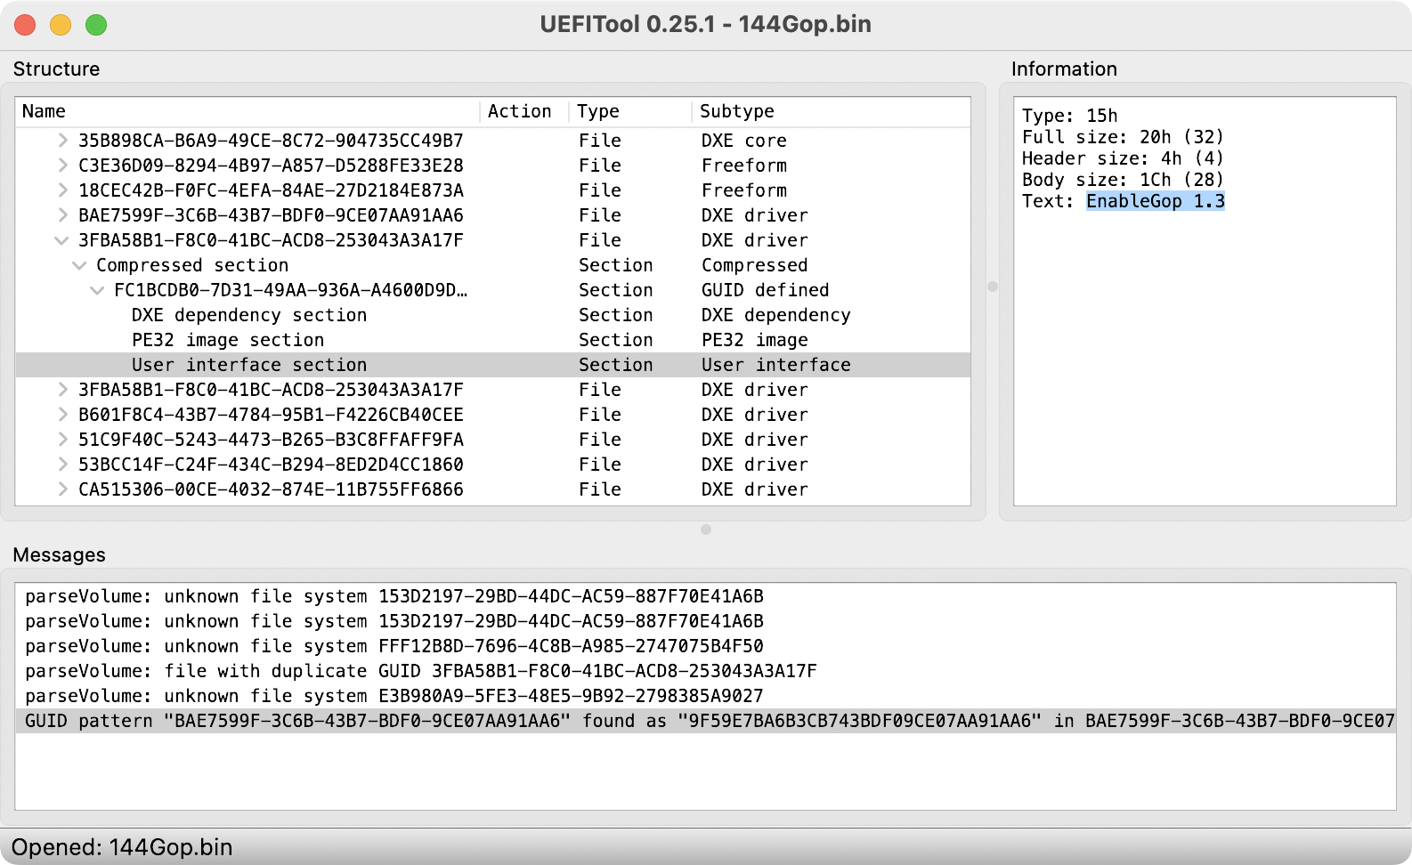This screenshot has height=865, width=1412.
Task: Click the Type column header
Action: point(630,111)
